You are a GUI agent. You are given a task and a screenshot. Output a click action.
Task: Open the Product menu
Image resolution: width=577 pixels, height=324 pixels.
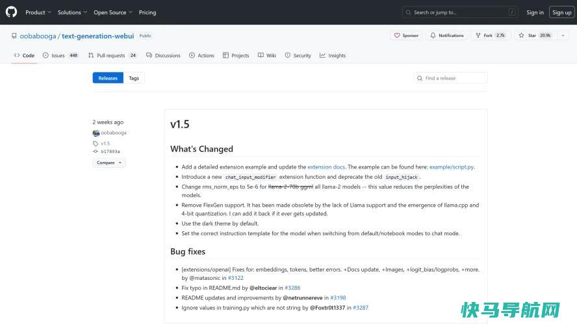coord(38,12)
